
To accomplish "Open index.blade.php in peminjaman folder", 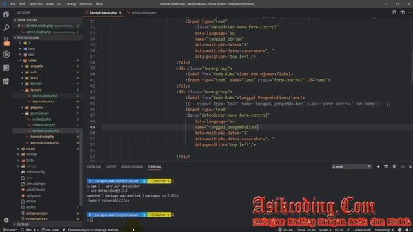I will click(44, 125).
